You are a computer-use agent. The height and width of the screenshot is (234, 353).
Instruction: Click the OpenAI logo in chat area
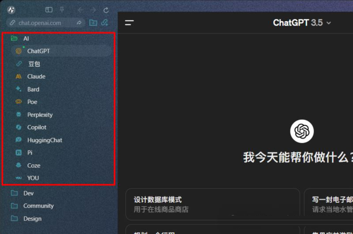(302, 131)
